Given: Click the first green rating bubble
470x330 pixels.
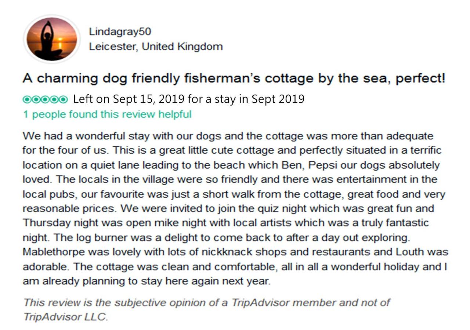Looking at the screenshot, I should (27, 99).
